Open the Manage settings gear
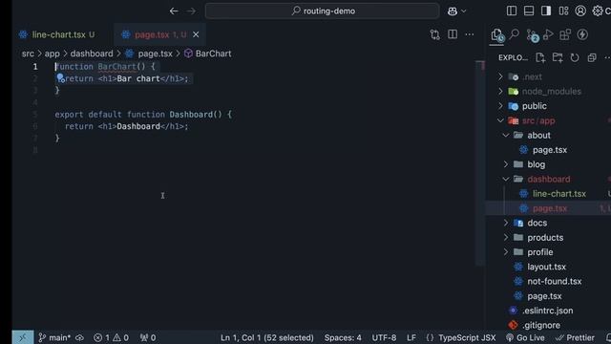 tap(598, 11)
